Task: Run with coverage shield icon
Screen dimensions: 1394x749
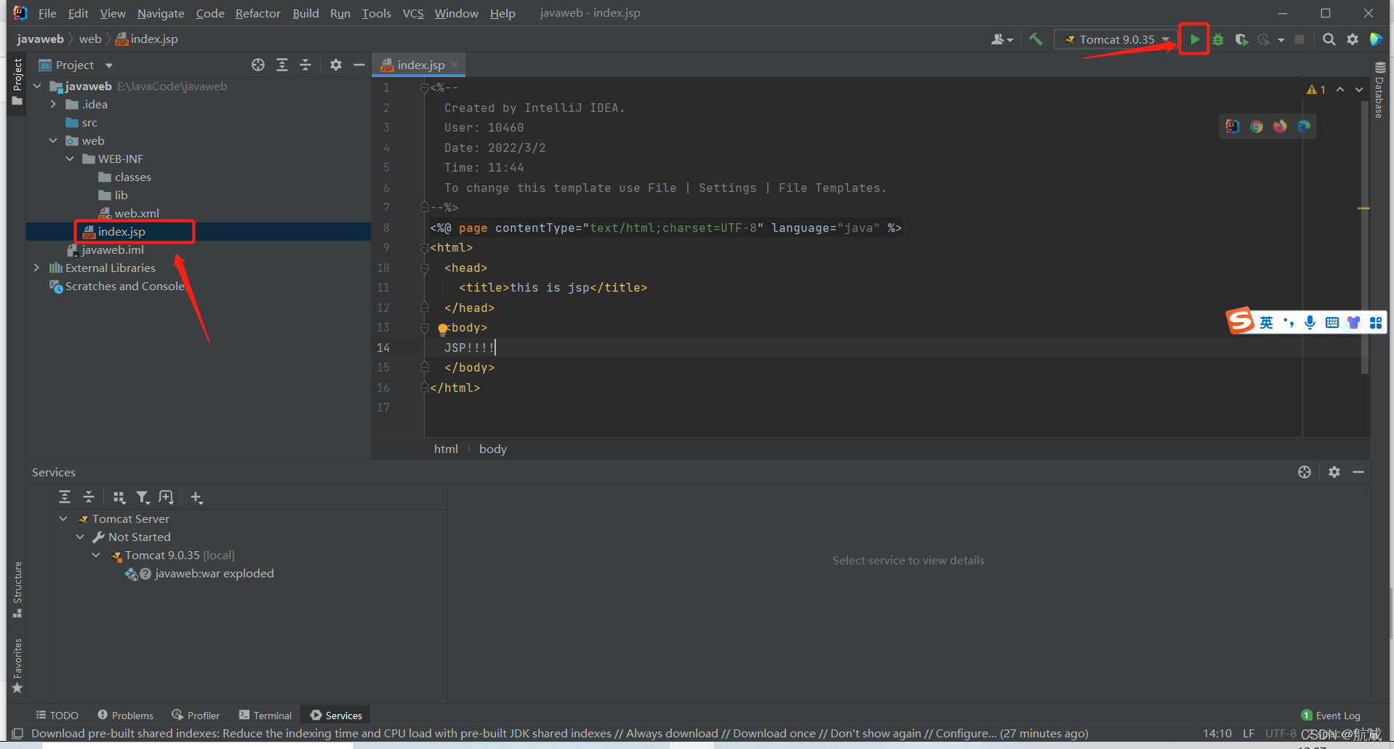Action: 1241,39
